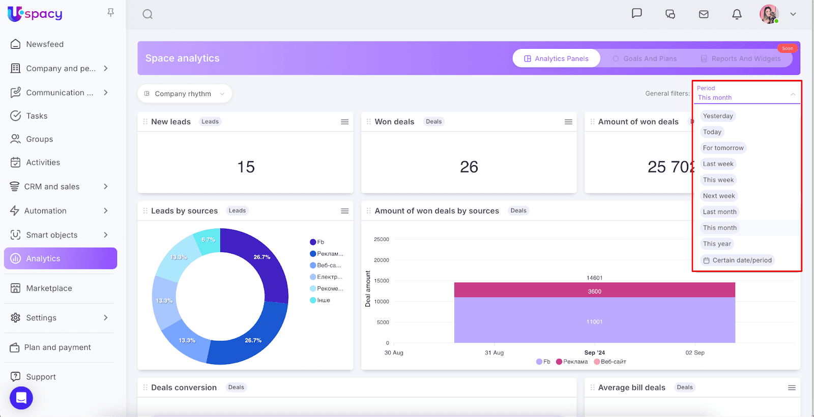Open the Company rhythm dropdown
814x417 pixels.
coord(184,94)
